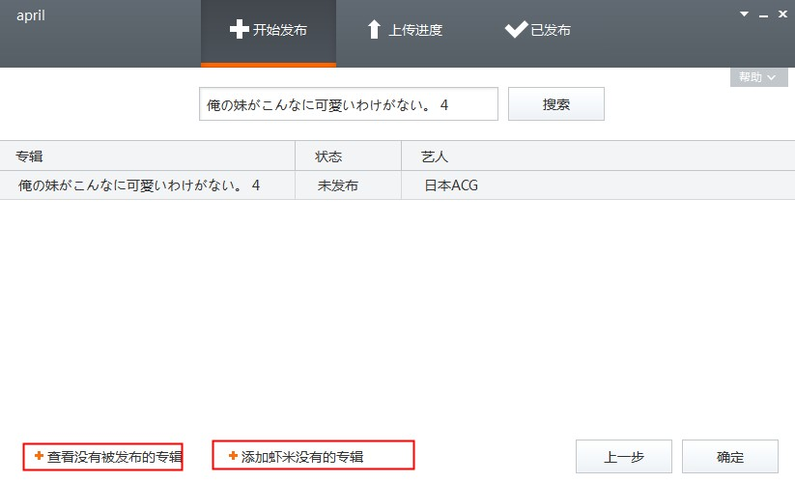Click the 艺人 column header
795x483 pixels.
pos(598,156)
